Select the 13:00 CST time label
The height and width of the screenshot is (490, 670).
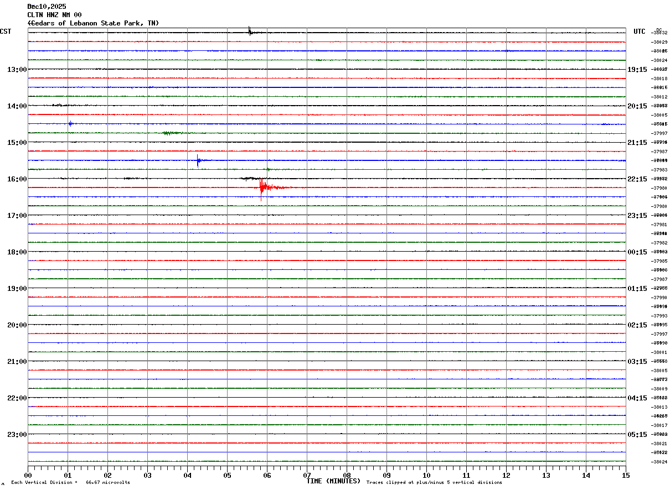click(17, 70)
